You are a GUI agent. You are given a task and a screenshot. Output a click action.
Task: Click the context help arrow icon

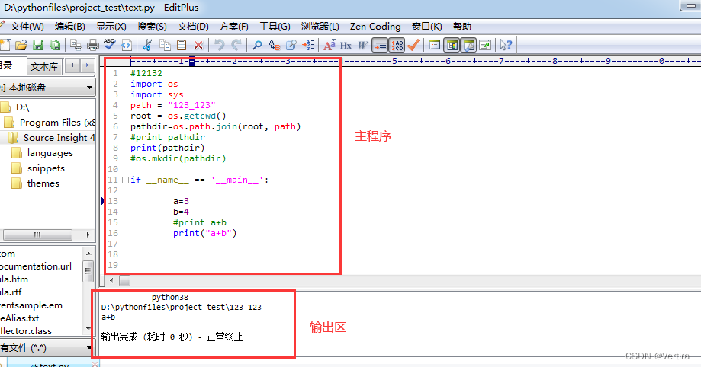(506, 45)
